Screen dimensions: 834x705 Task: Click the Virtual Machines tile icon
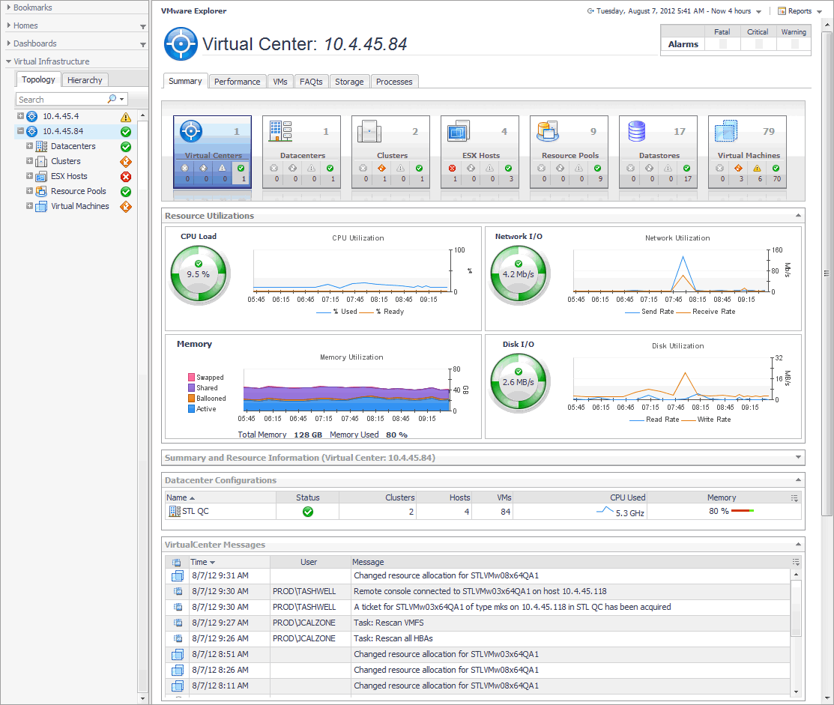(x=726, y=131)
